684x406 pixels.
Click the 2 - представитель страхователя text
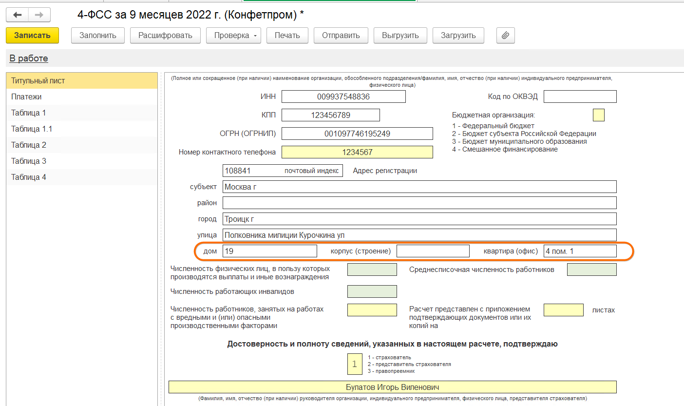pyautogui.click(x=409, y=364)
